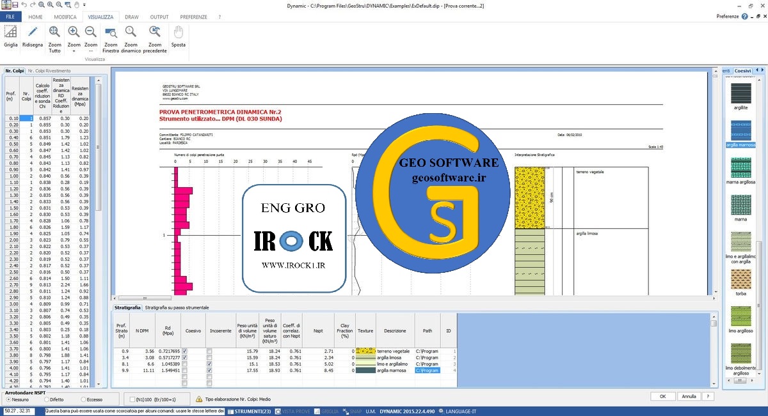Open the blue help question mark icon
The image size is (768, 416).
coord(744,16)
